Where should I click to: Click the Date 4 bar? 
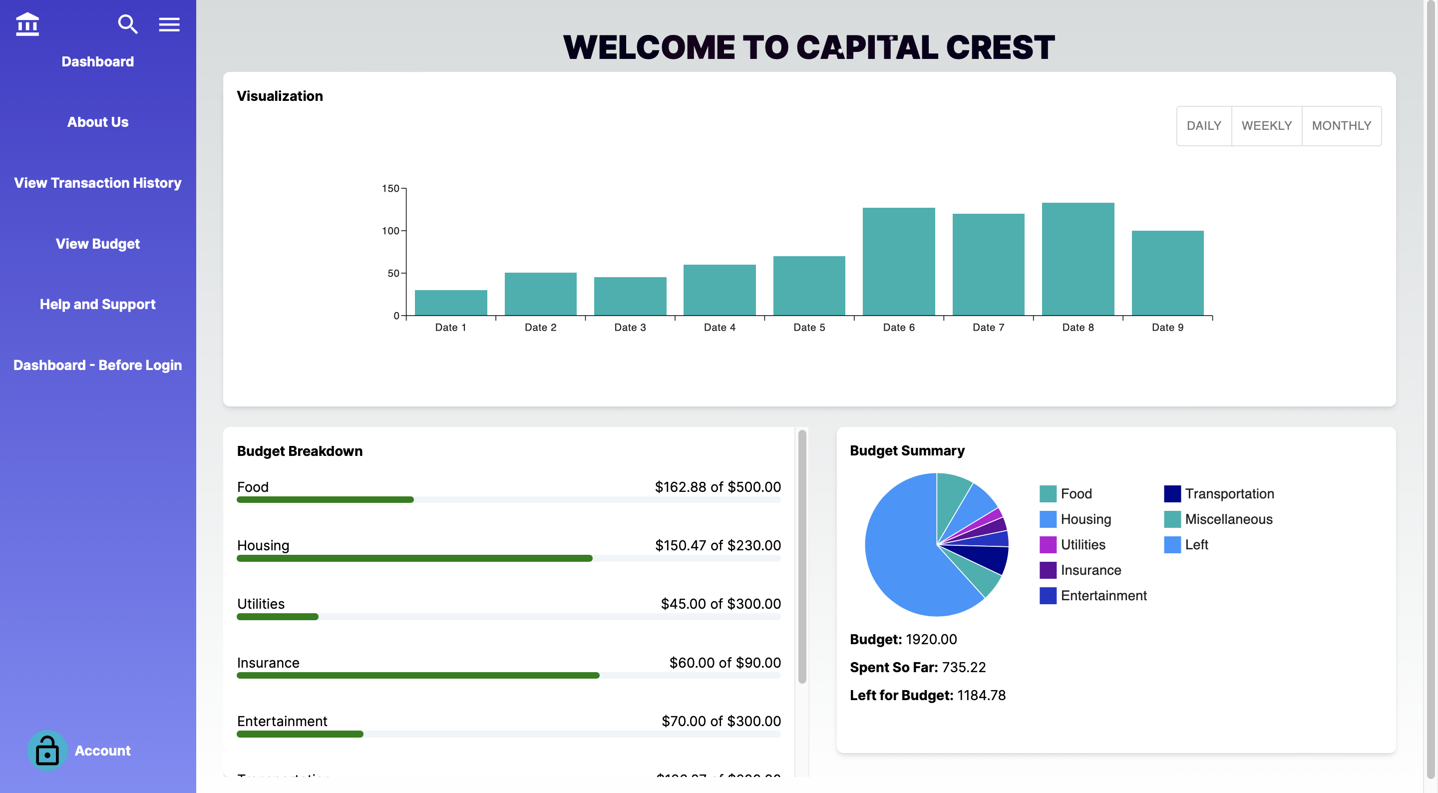tap(719, 290)
